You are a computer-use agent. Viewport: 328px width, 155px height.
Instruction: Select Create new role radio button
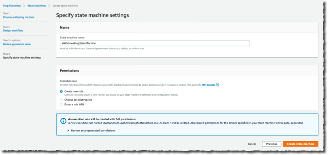tap(61, 91)
